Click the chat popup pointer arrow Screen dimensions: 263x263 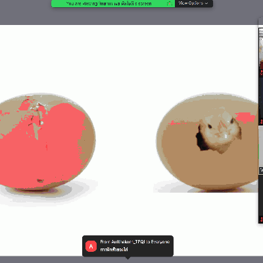click(x=128, y=258)
